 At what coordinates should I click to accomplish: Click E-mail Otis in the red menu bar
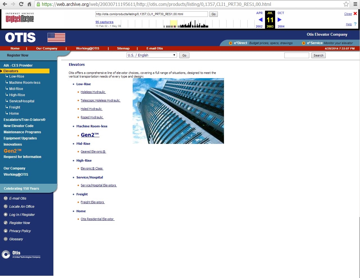coord(155,48)
